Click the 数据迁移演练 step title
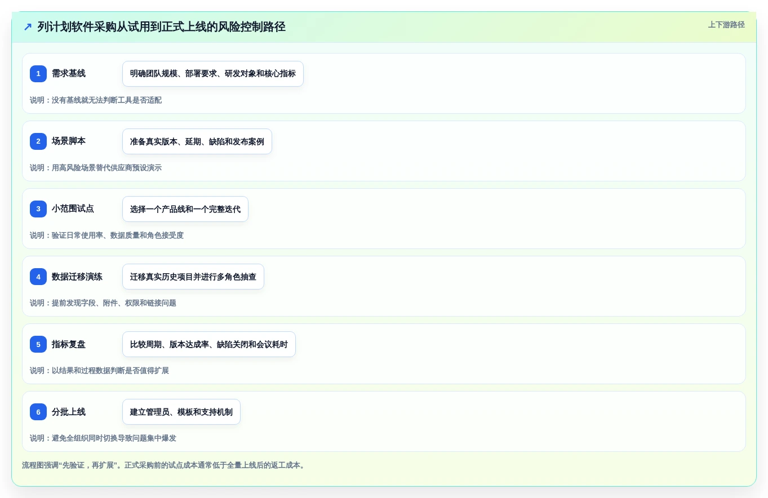Viewport: 768px width, 498px height. 77,277
